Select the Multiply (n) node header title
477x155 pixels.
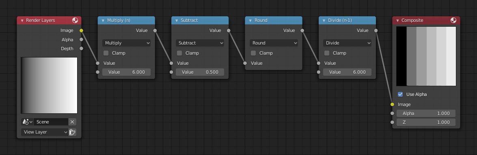[119, 20]
